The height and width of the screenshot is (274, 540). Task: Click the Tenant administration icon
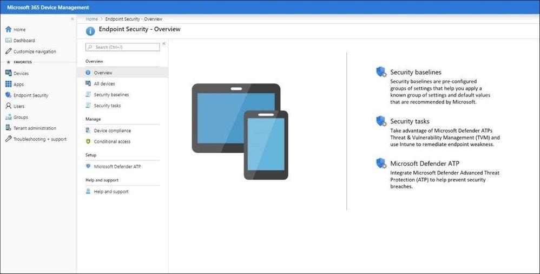tap(9, 128)
